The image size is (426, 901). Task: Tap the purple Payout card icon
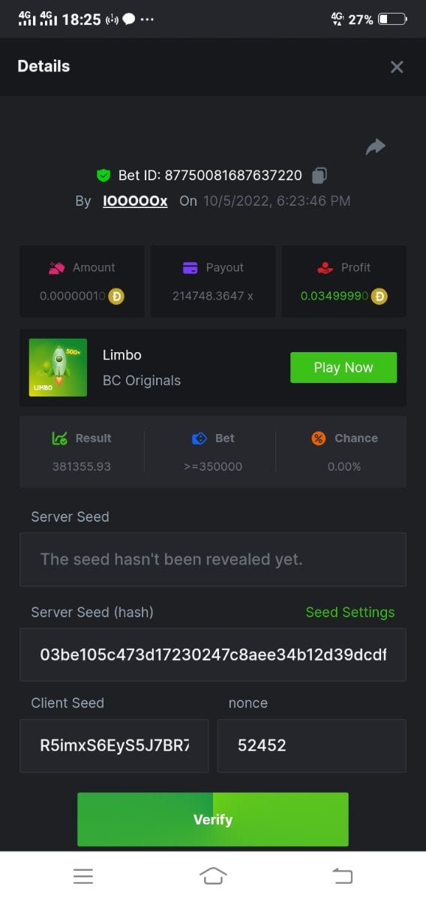[190, 267]
